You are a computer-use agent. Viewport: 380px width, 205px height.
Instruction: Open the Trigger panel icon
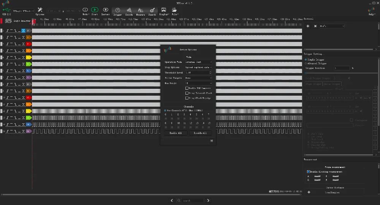(x=117, y=11)
